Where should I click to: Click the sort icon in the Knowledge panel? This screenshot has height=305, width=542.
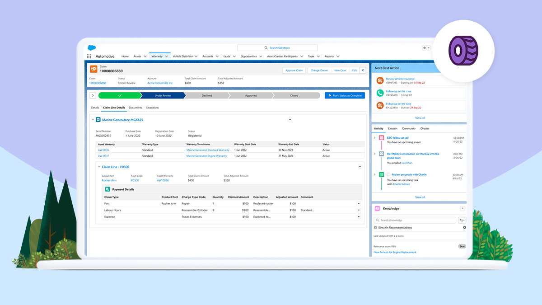462,220
